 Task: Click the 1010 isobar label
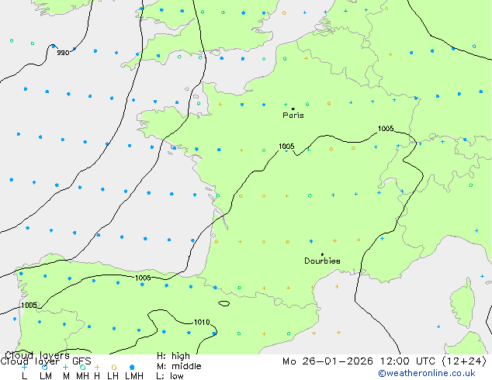202,323
